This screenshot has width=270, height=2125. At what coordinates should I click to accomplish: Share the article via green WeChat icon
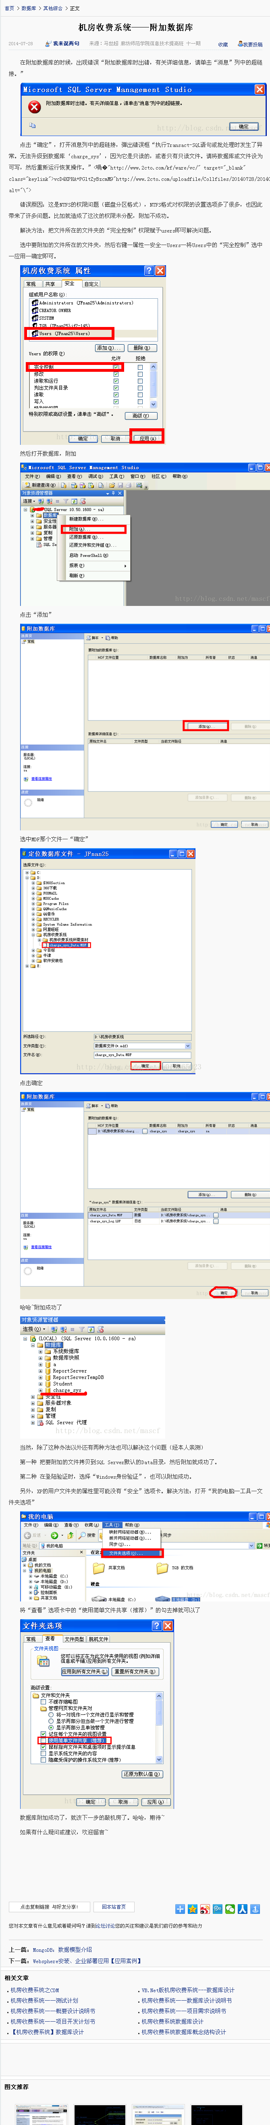[230, 1909]
